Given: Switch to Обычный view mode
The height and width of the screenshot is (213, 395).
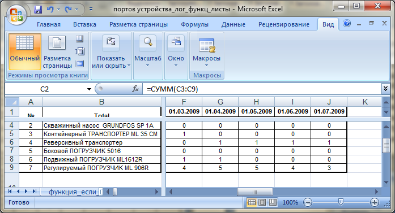Looking at the screenshot, I should click(x=25, y=51).
